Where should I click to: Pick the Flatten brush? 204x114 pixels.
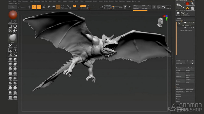10,84
